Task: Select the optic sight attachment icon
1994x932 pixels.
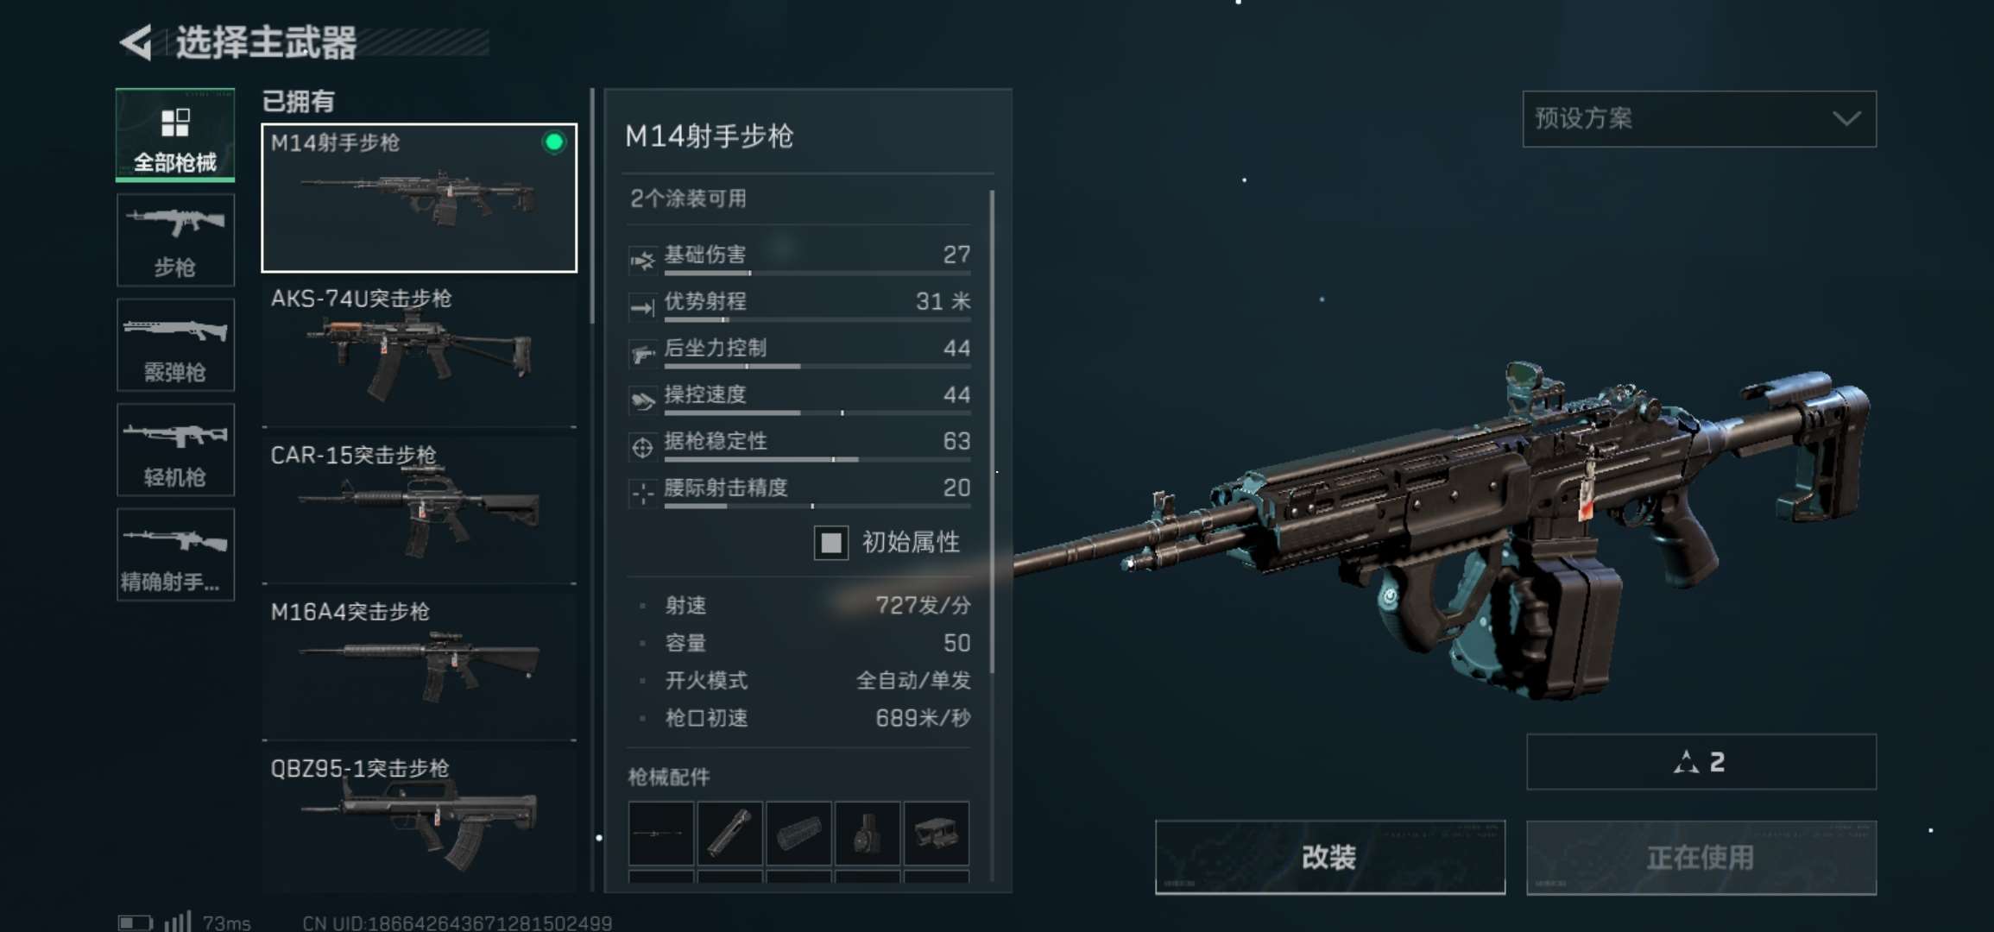Action: 937,834
